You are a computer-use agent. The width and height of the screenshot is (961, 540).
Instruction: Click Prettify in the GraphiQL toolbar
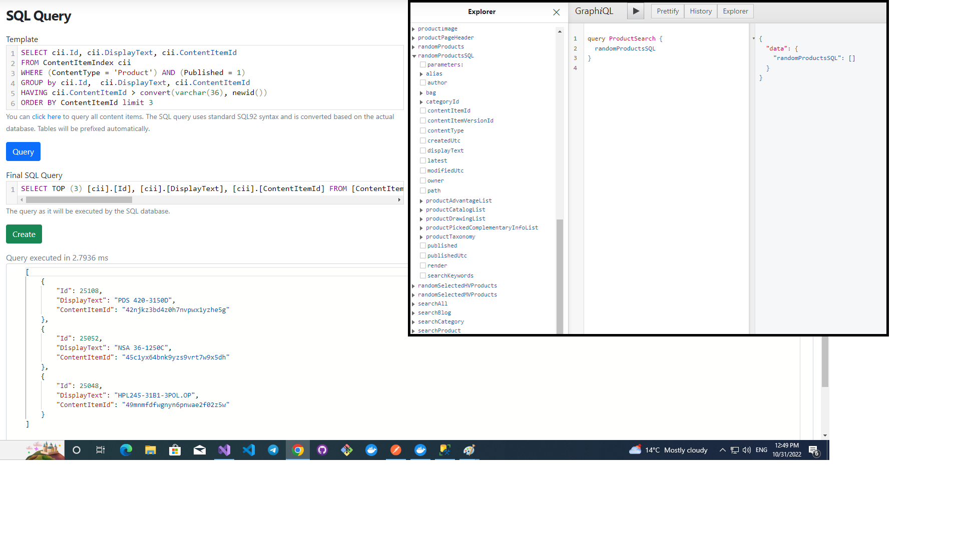(x=668, y=11)
